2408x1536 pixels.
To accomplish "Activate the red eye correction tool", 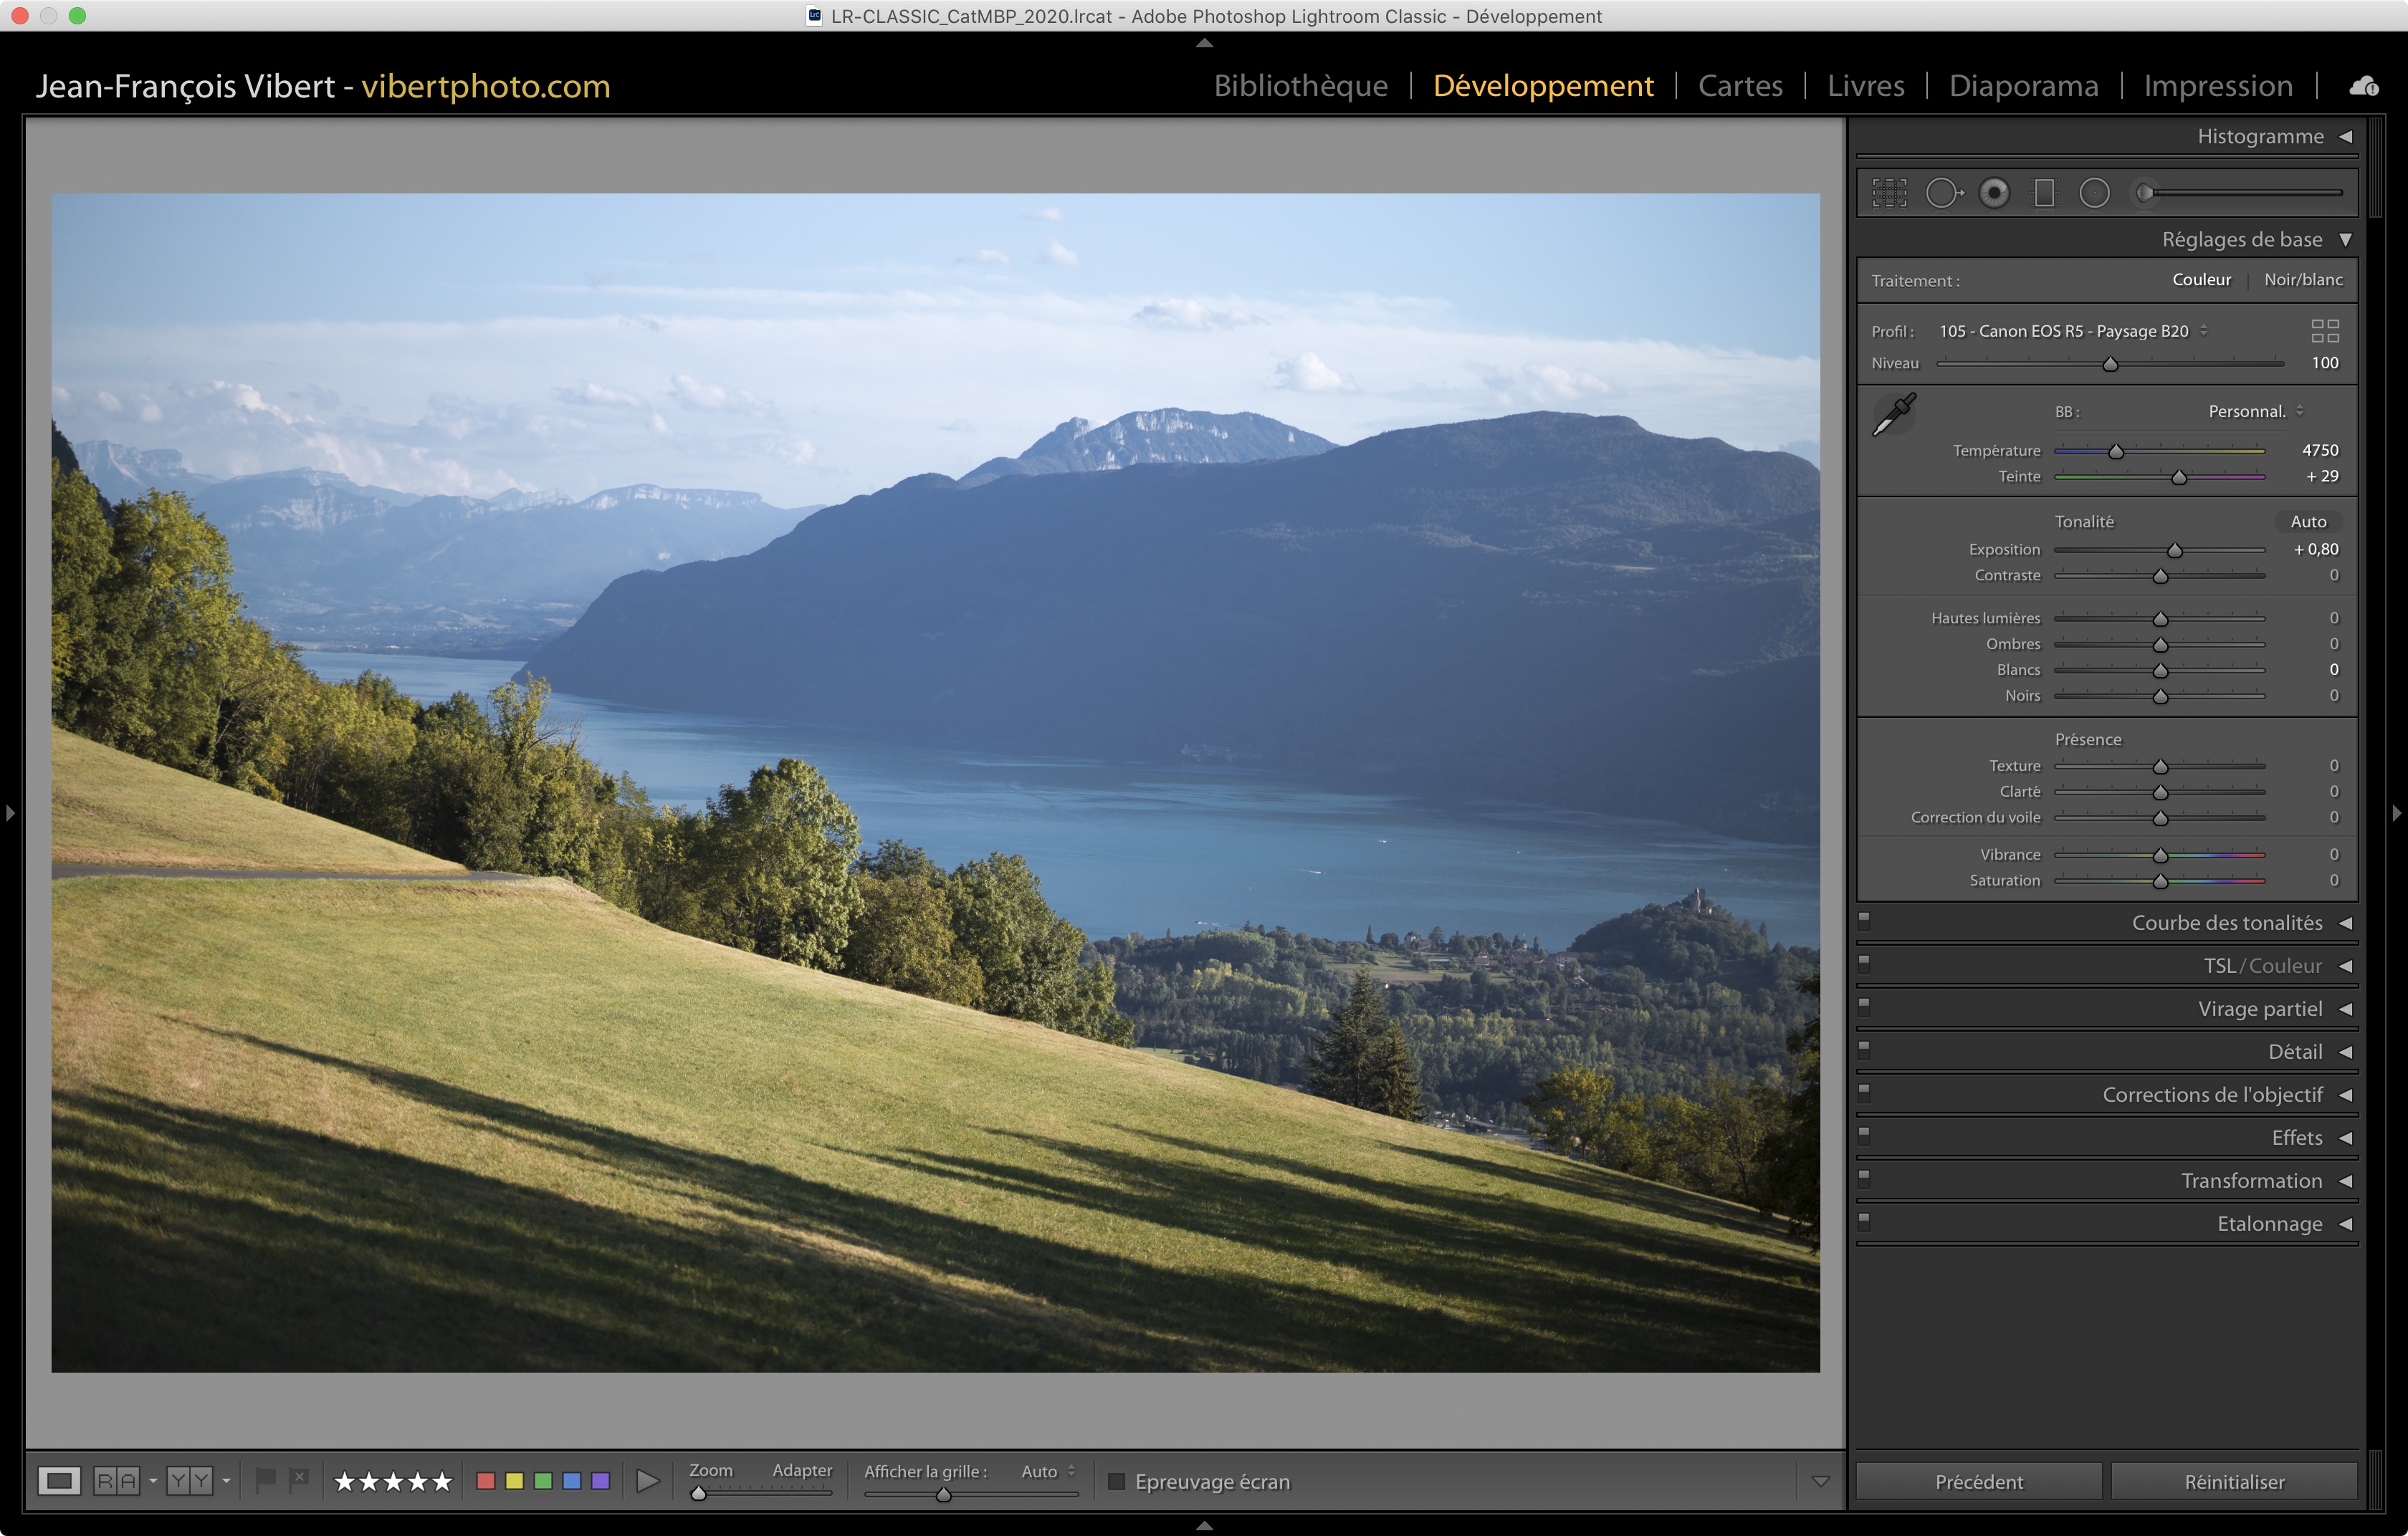I will tap(1994, 193).
